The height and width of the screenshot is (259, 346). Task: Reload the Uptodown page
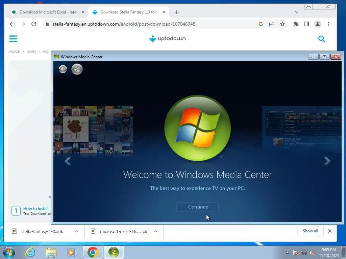[34, 24]
